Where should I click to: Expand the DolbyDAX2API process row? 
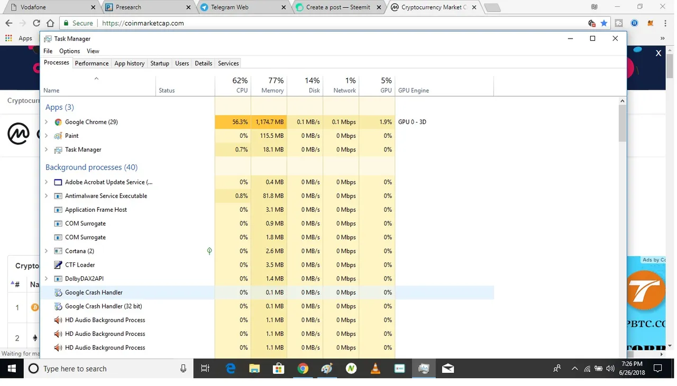[x=46, y=278]
